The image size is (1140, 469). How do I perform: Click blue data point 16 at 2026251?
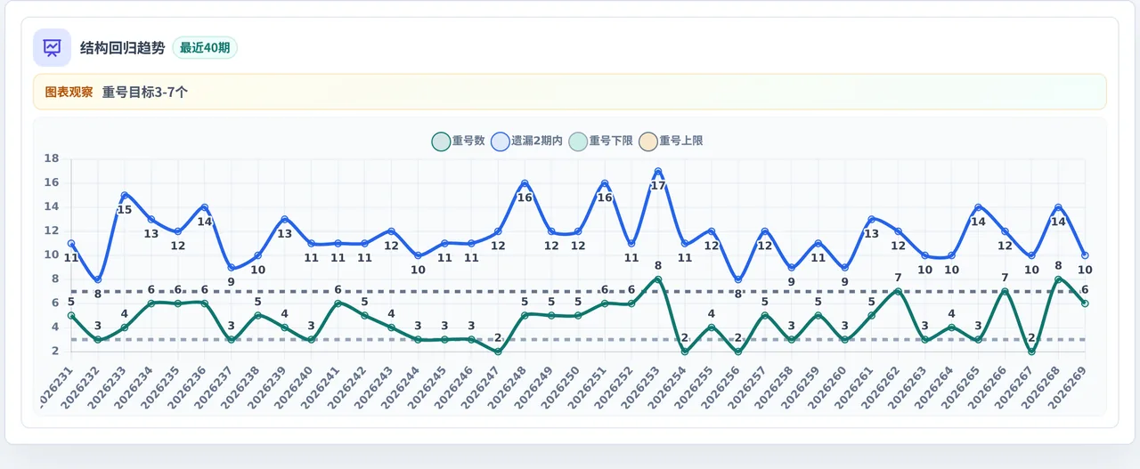click(x=605, y=183)
